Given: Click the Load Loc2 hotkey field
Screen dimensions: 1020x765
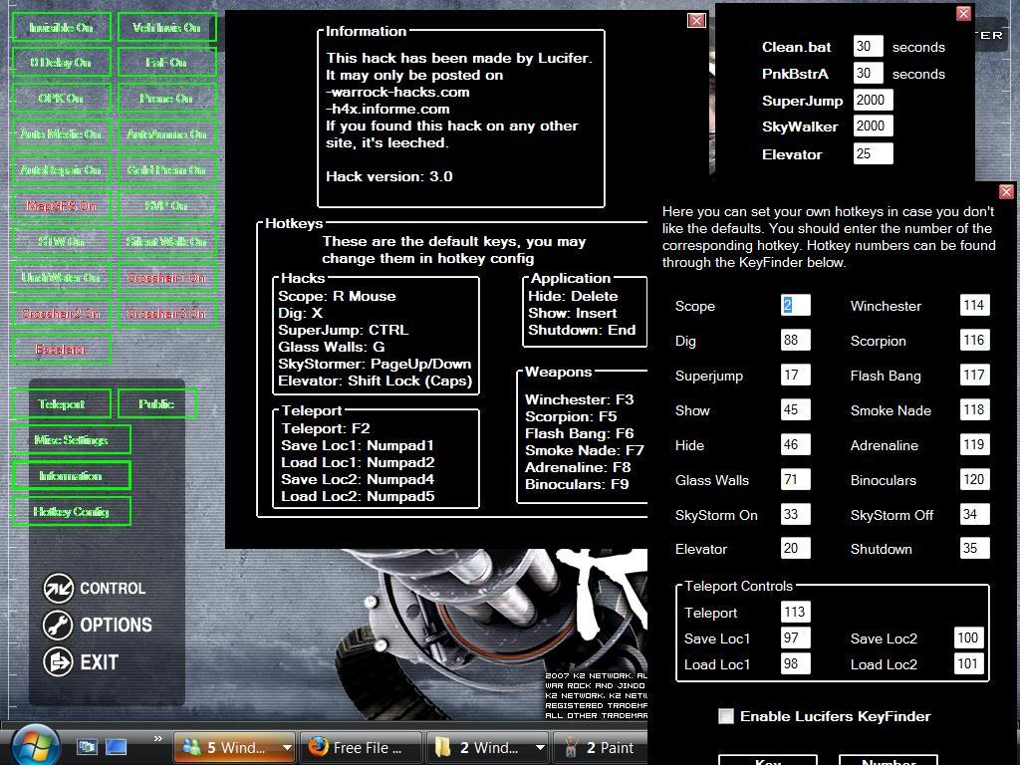Looking at the screenshot, I should click(968, 663).
